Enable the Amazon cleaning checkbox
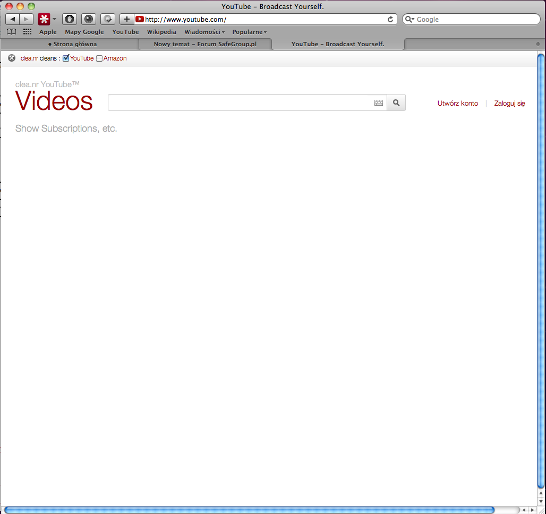 (x=99, y=58)
